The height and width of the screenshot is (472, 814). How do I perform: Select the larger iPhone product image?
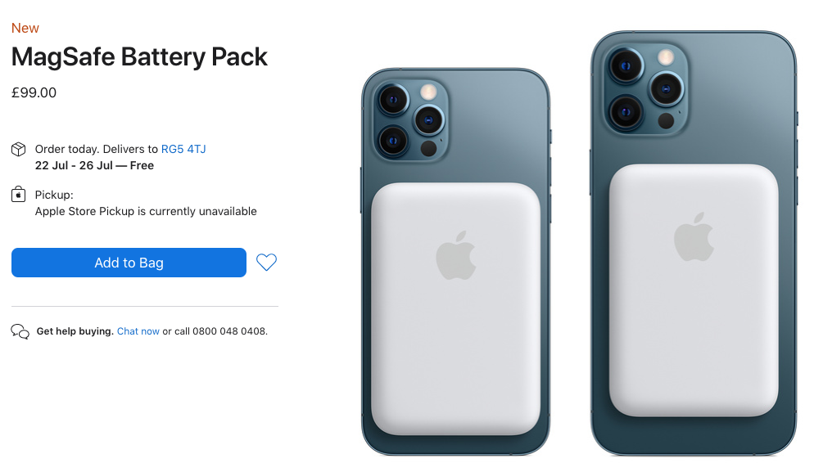point(694,243)
